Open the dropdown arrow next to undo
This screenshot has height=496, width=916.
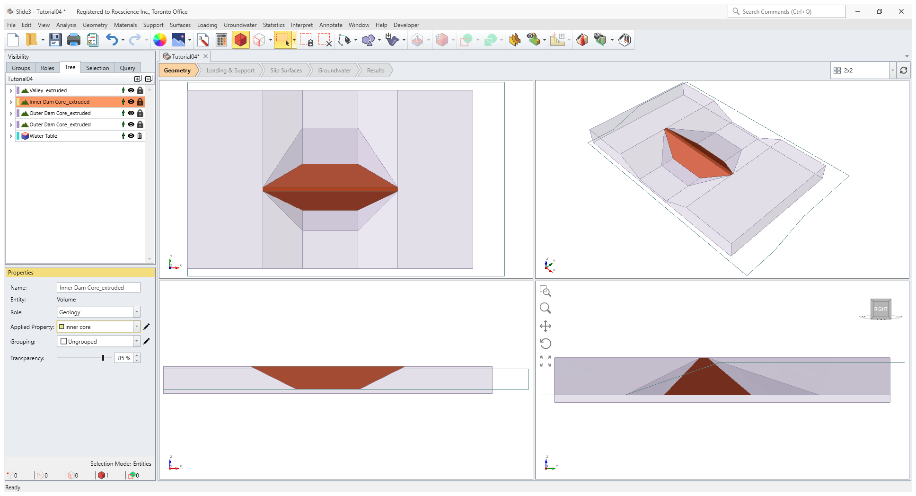click(x=123, y=40)
